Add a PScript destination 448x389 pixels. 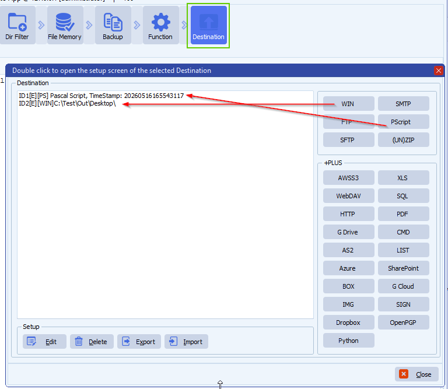[404, 122]
